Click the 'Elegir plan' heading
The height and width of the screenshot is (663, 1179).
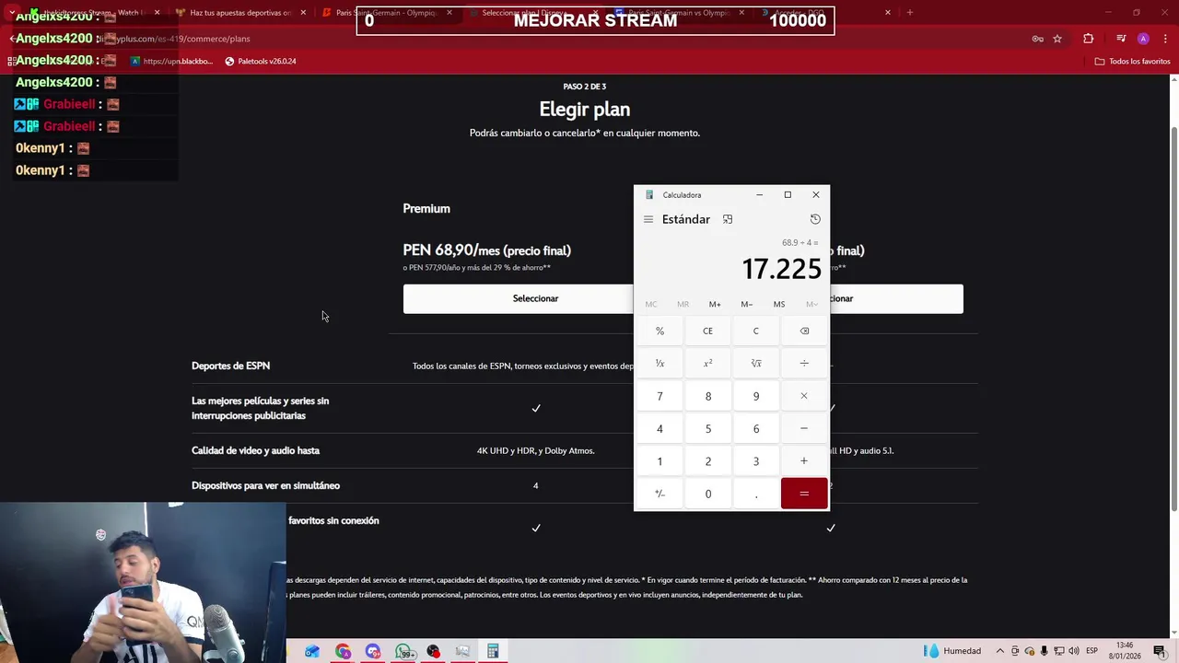coord(584,110)
